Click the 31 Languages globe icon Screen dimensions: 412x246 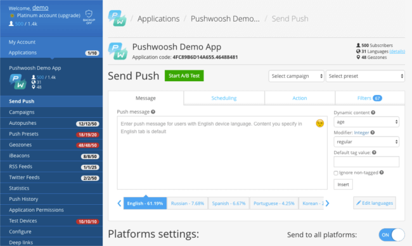click(358, 51)
